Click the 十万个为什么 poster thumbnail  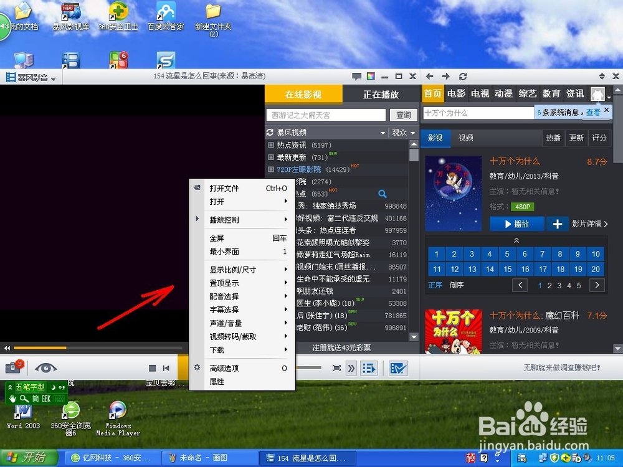454,194
